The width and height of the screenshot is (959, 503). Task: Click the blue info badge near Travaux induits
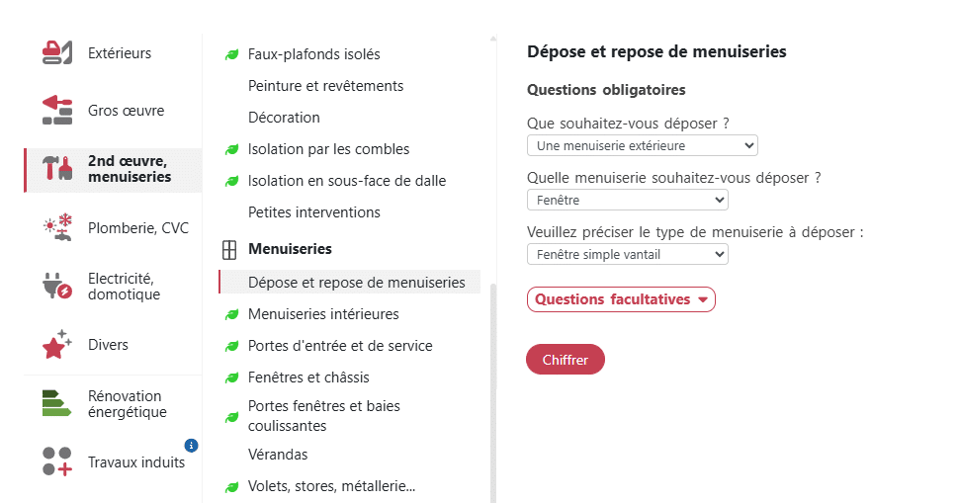[x=192, y=446]
